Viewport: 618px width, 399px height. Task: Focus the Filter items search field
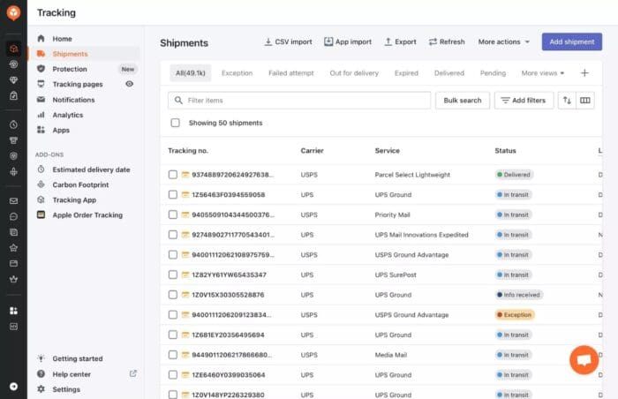click(x=300, y=101)
